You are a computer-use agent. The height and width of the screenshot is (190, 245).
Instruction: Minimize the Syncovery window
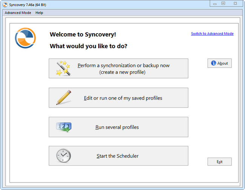215,3
